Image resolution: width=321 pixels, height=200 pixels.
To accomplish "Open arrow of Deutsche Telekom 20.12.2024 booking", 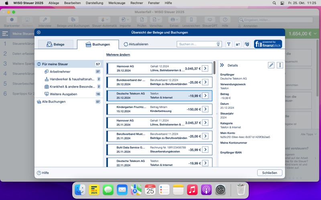I will [x=205, y=96].
